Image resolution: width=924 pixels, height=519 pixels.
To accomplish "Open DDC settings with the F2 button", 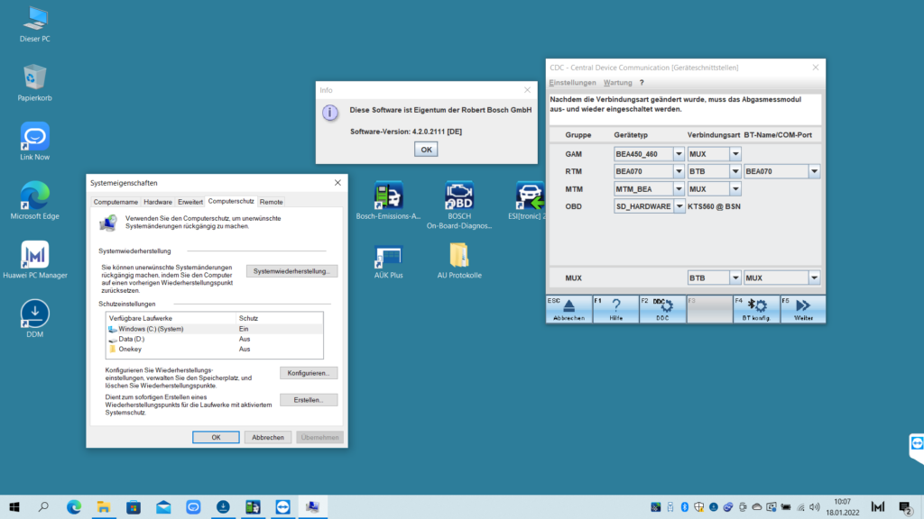I will (x=662, y=309).
